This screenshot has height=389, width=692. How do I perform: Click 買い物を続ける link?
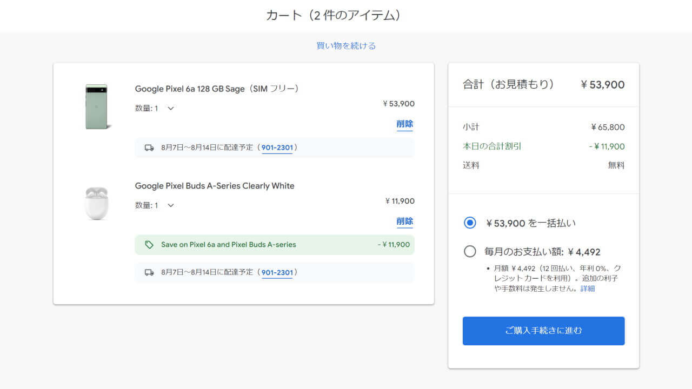coord(346,46)
